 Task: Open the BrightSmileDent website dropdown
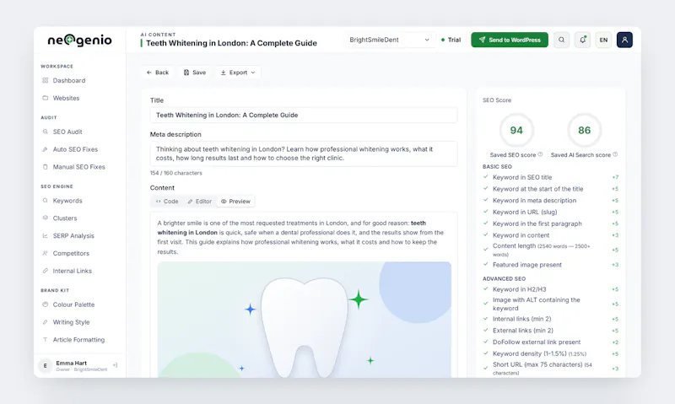[x=389, y=40]
